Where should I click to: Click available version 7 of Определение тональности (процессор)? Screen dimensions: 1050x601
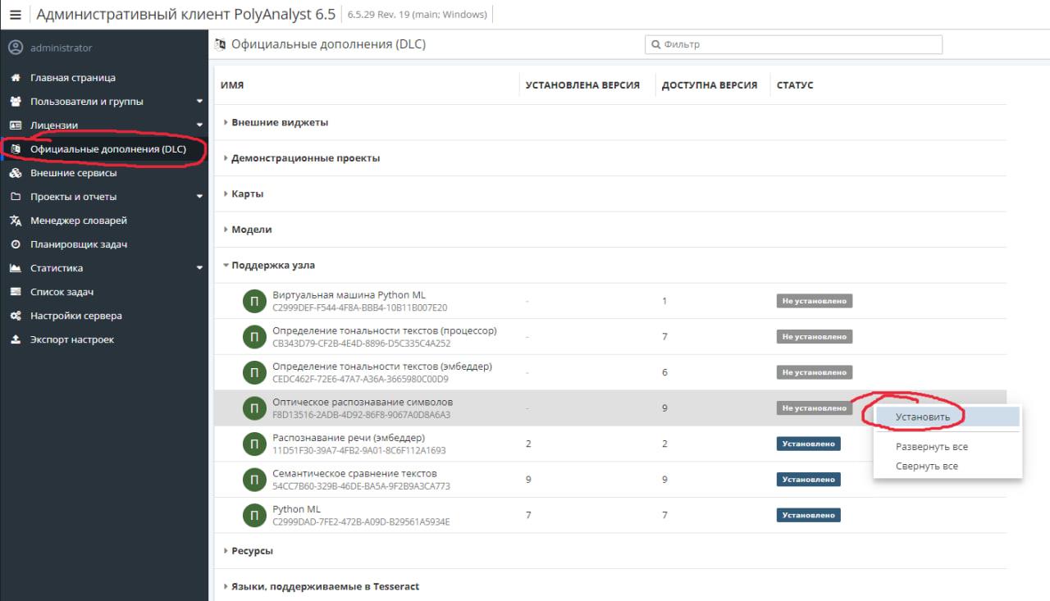(x=665, y=337)
